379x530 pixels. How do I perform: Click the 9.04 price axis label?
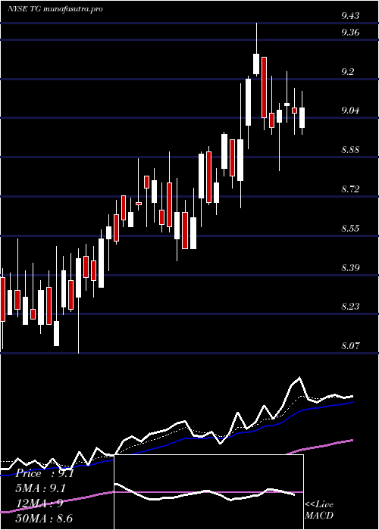click(350, 111)
